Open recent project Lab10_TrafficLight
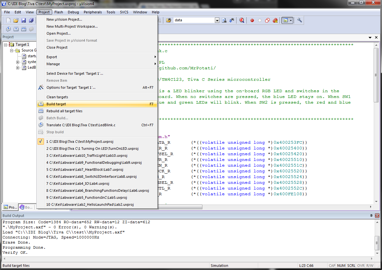Image resolution: width=382 pixels, height=270 pixels. pyautogui.click(x=97, y=156)
